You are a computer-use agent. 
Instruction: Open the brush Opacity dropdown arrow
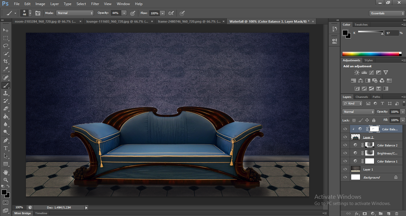(x=124, y=13)
